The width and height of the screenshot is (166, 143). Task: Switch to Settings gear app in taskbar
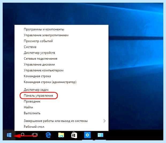(x=87, y=135)
